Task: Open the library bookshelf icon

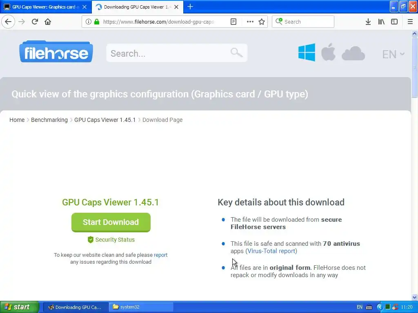Action: pyautogui.click(x=381, y=22)
